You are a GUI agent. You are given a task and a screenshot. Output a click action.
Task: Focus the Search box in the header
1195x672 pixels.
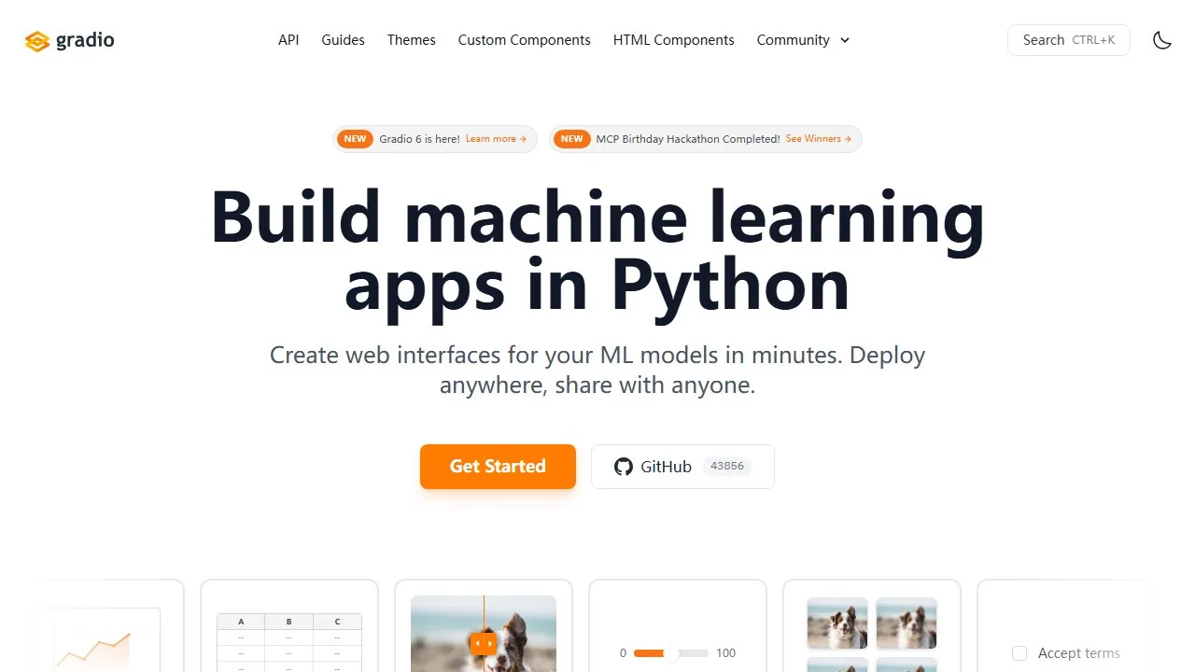coord(1069,40)
